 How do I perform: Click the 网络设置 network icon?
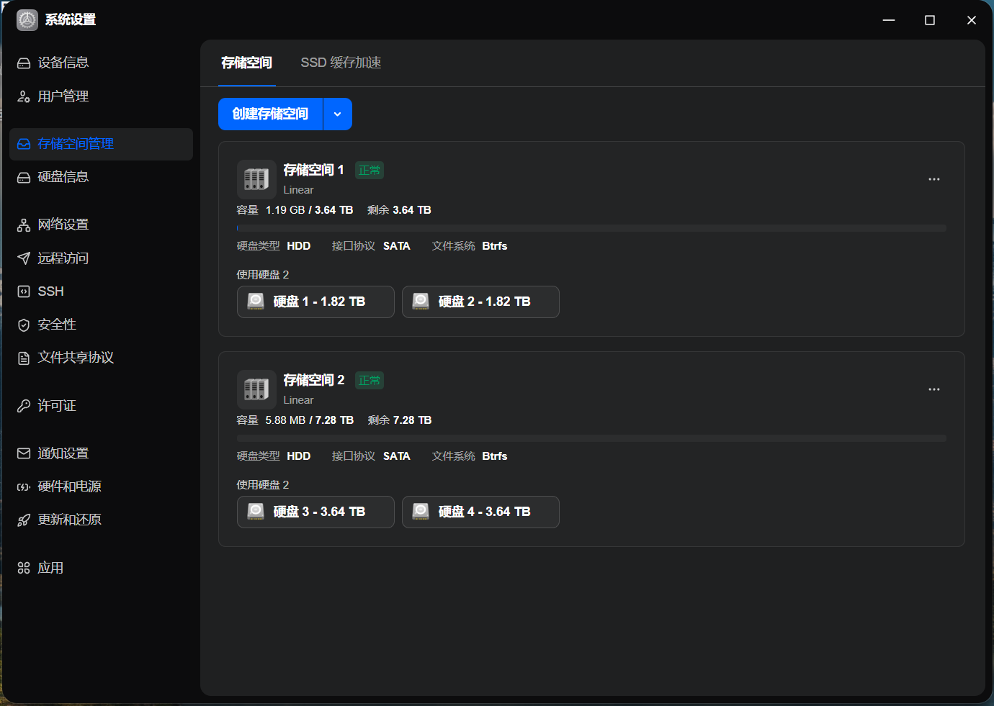(24, 225)
